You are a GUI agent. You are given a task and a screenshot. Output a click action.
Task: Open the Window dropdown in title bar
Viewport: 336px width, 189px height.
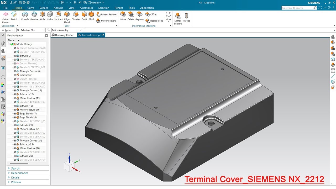[x=95, y=3]
